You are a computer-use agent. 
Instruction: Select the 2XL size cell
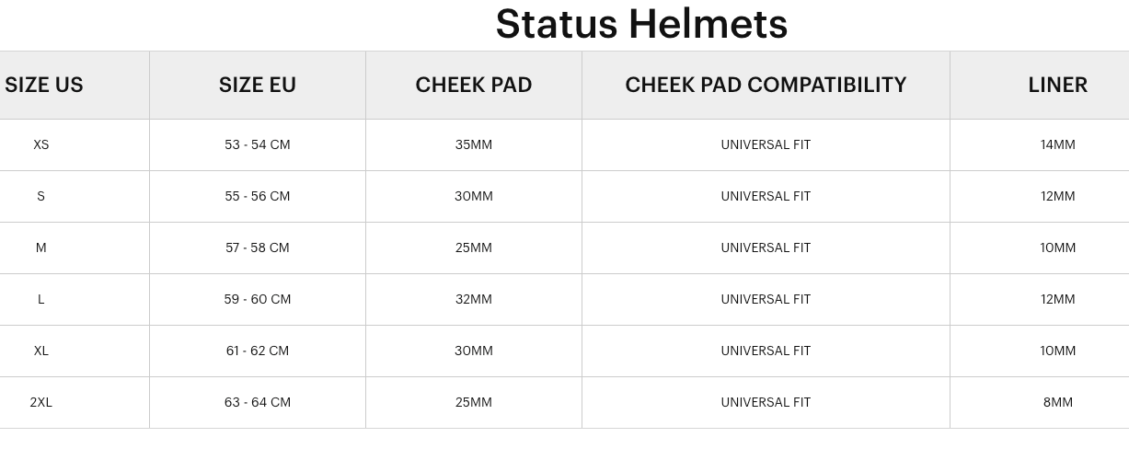pos(41,402)
